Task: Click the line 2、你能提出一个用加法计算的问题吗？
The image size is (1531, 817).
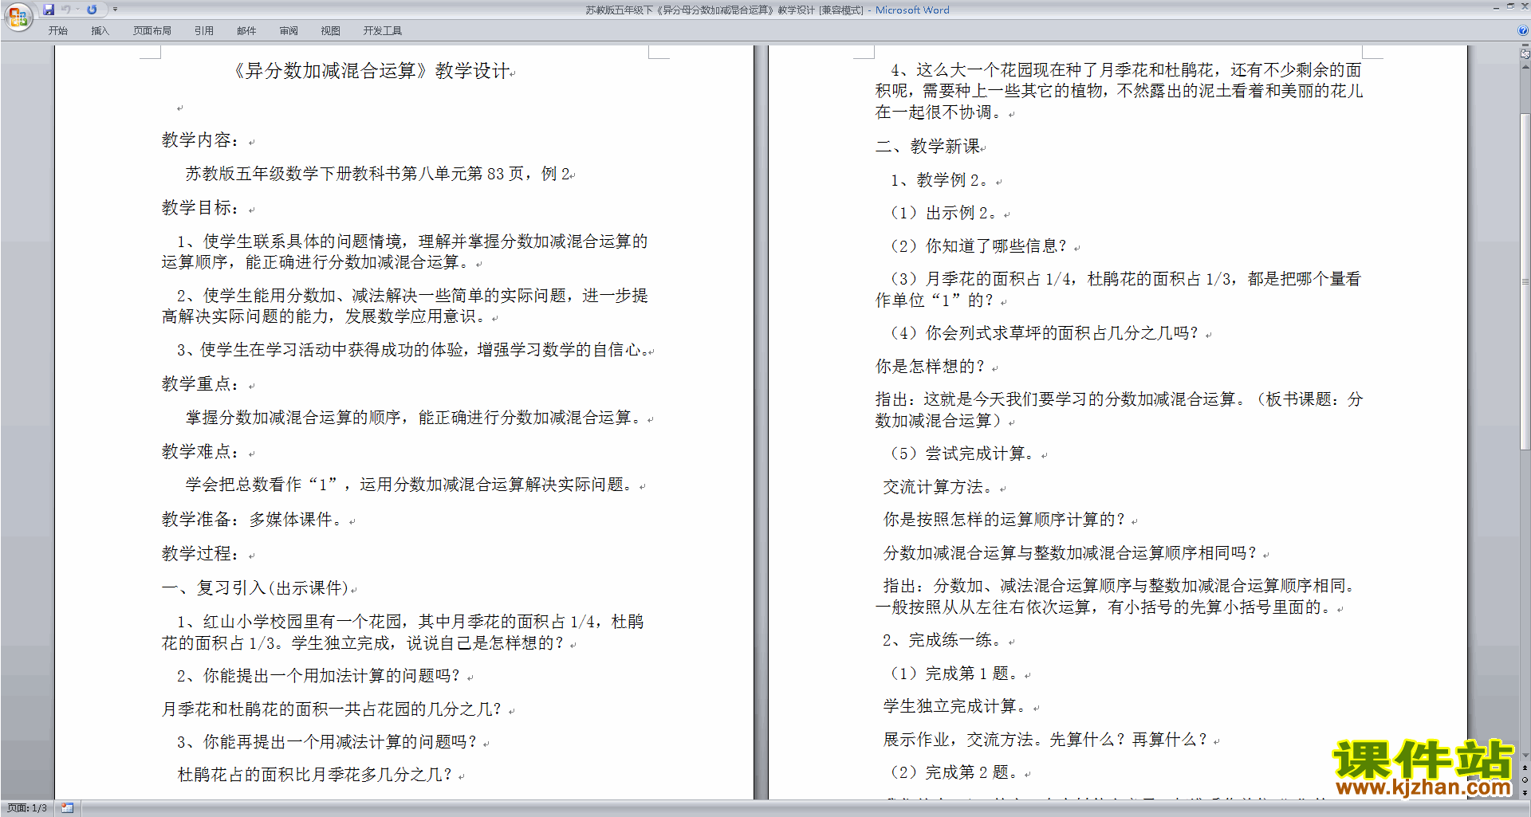Action: [319, 676]
